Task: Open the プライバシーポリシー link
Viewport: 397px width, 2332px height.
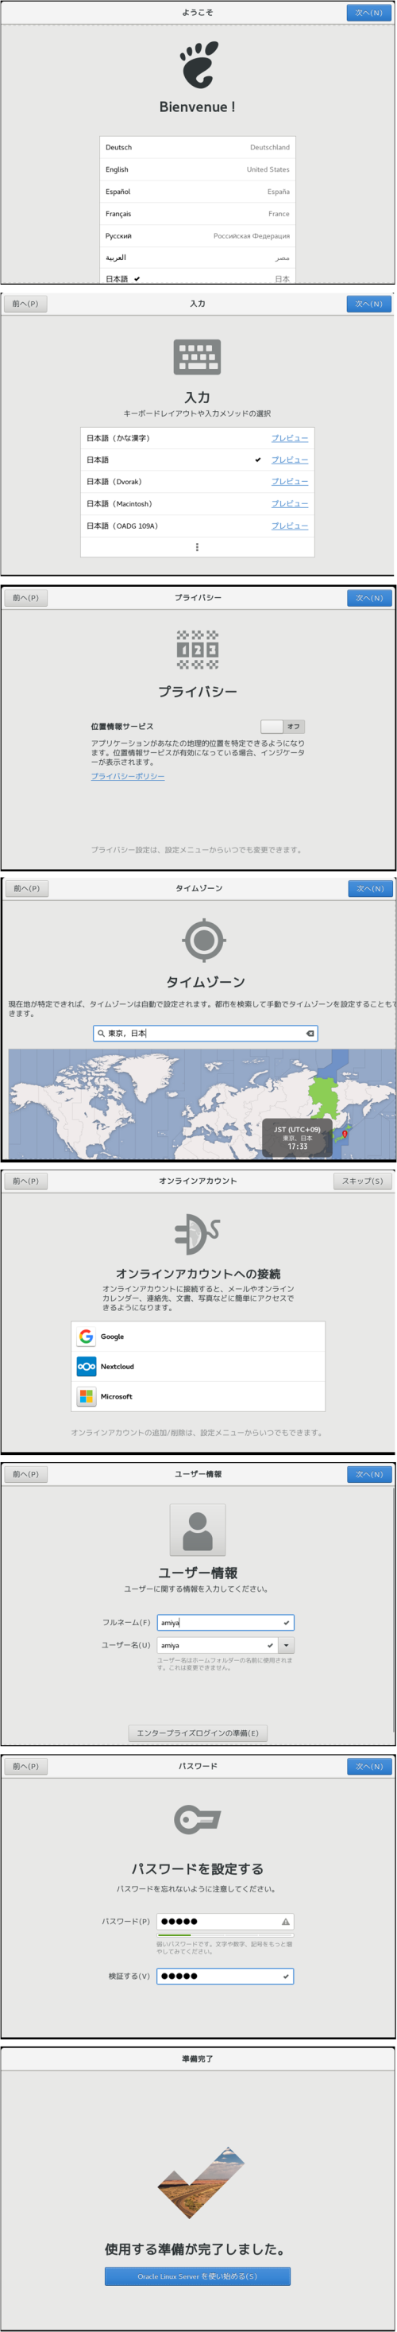Action: point(128,776)
